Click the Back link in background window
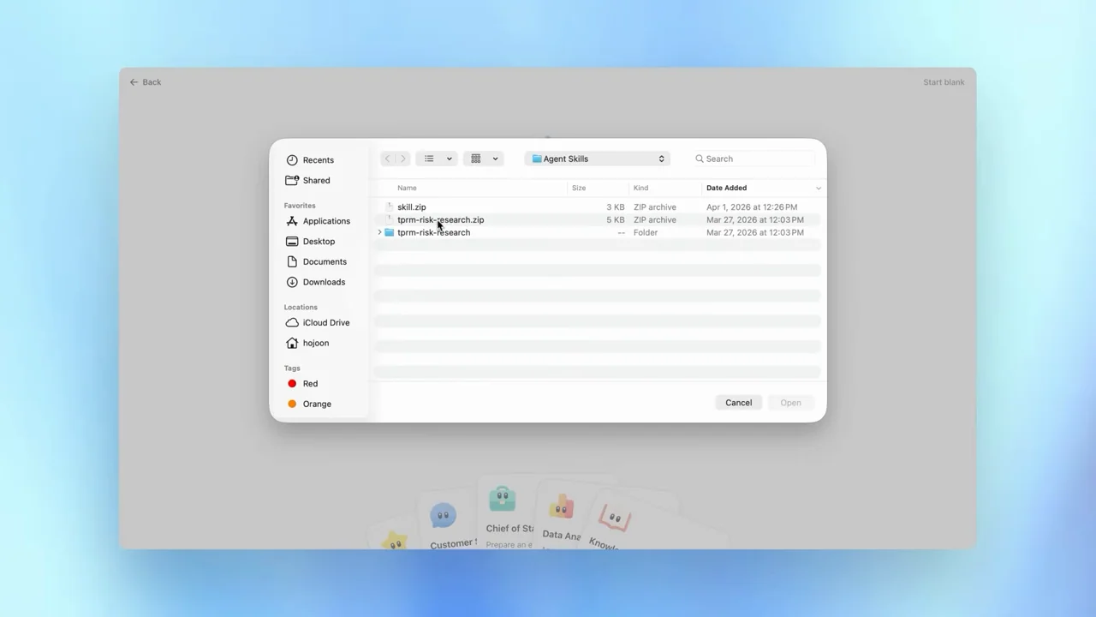 146,82
